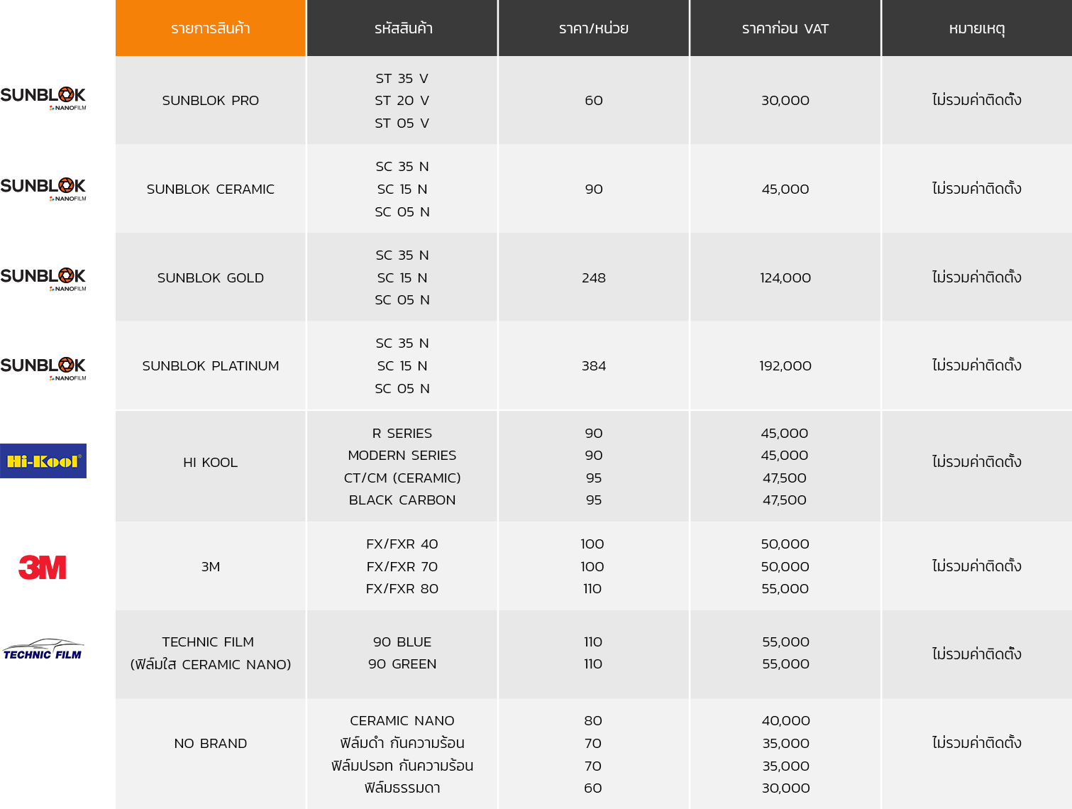Click the Sunblok logo beside SUNBLOK GOLD
The height and width of the screenshot is (809, 1072).
[x=43, y=280]
